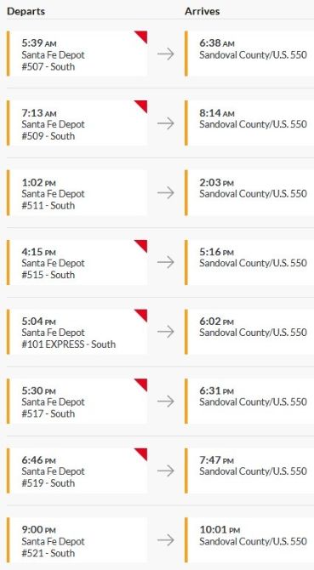This screenshot has width=314, height=570.
Task: Click arrow icon for 5:39 AM trip
Action: [166, 54]
